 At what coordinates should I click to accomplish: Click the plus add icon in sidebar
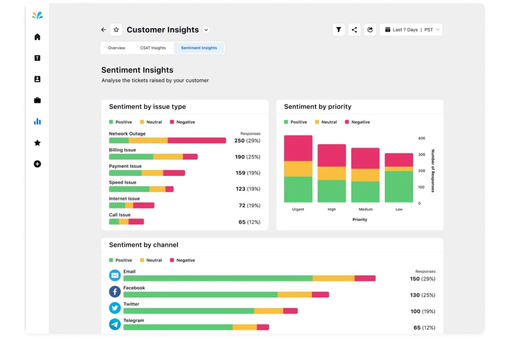point(37,164)
